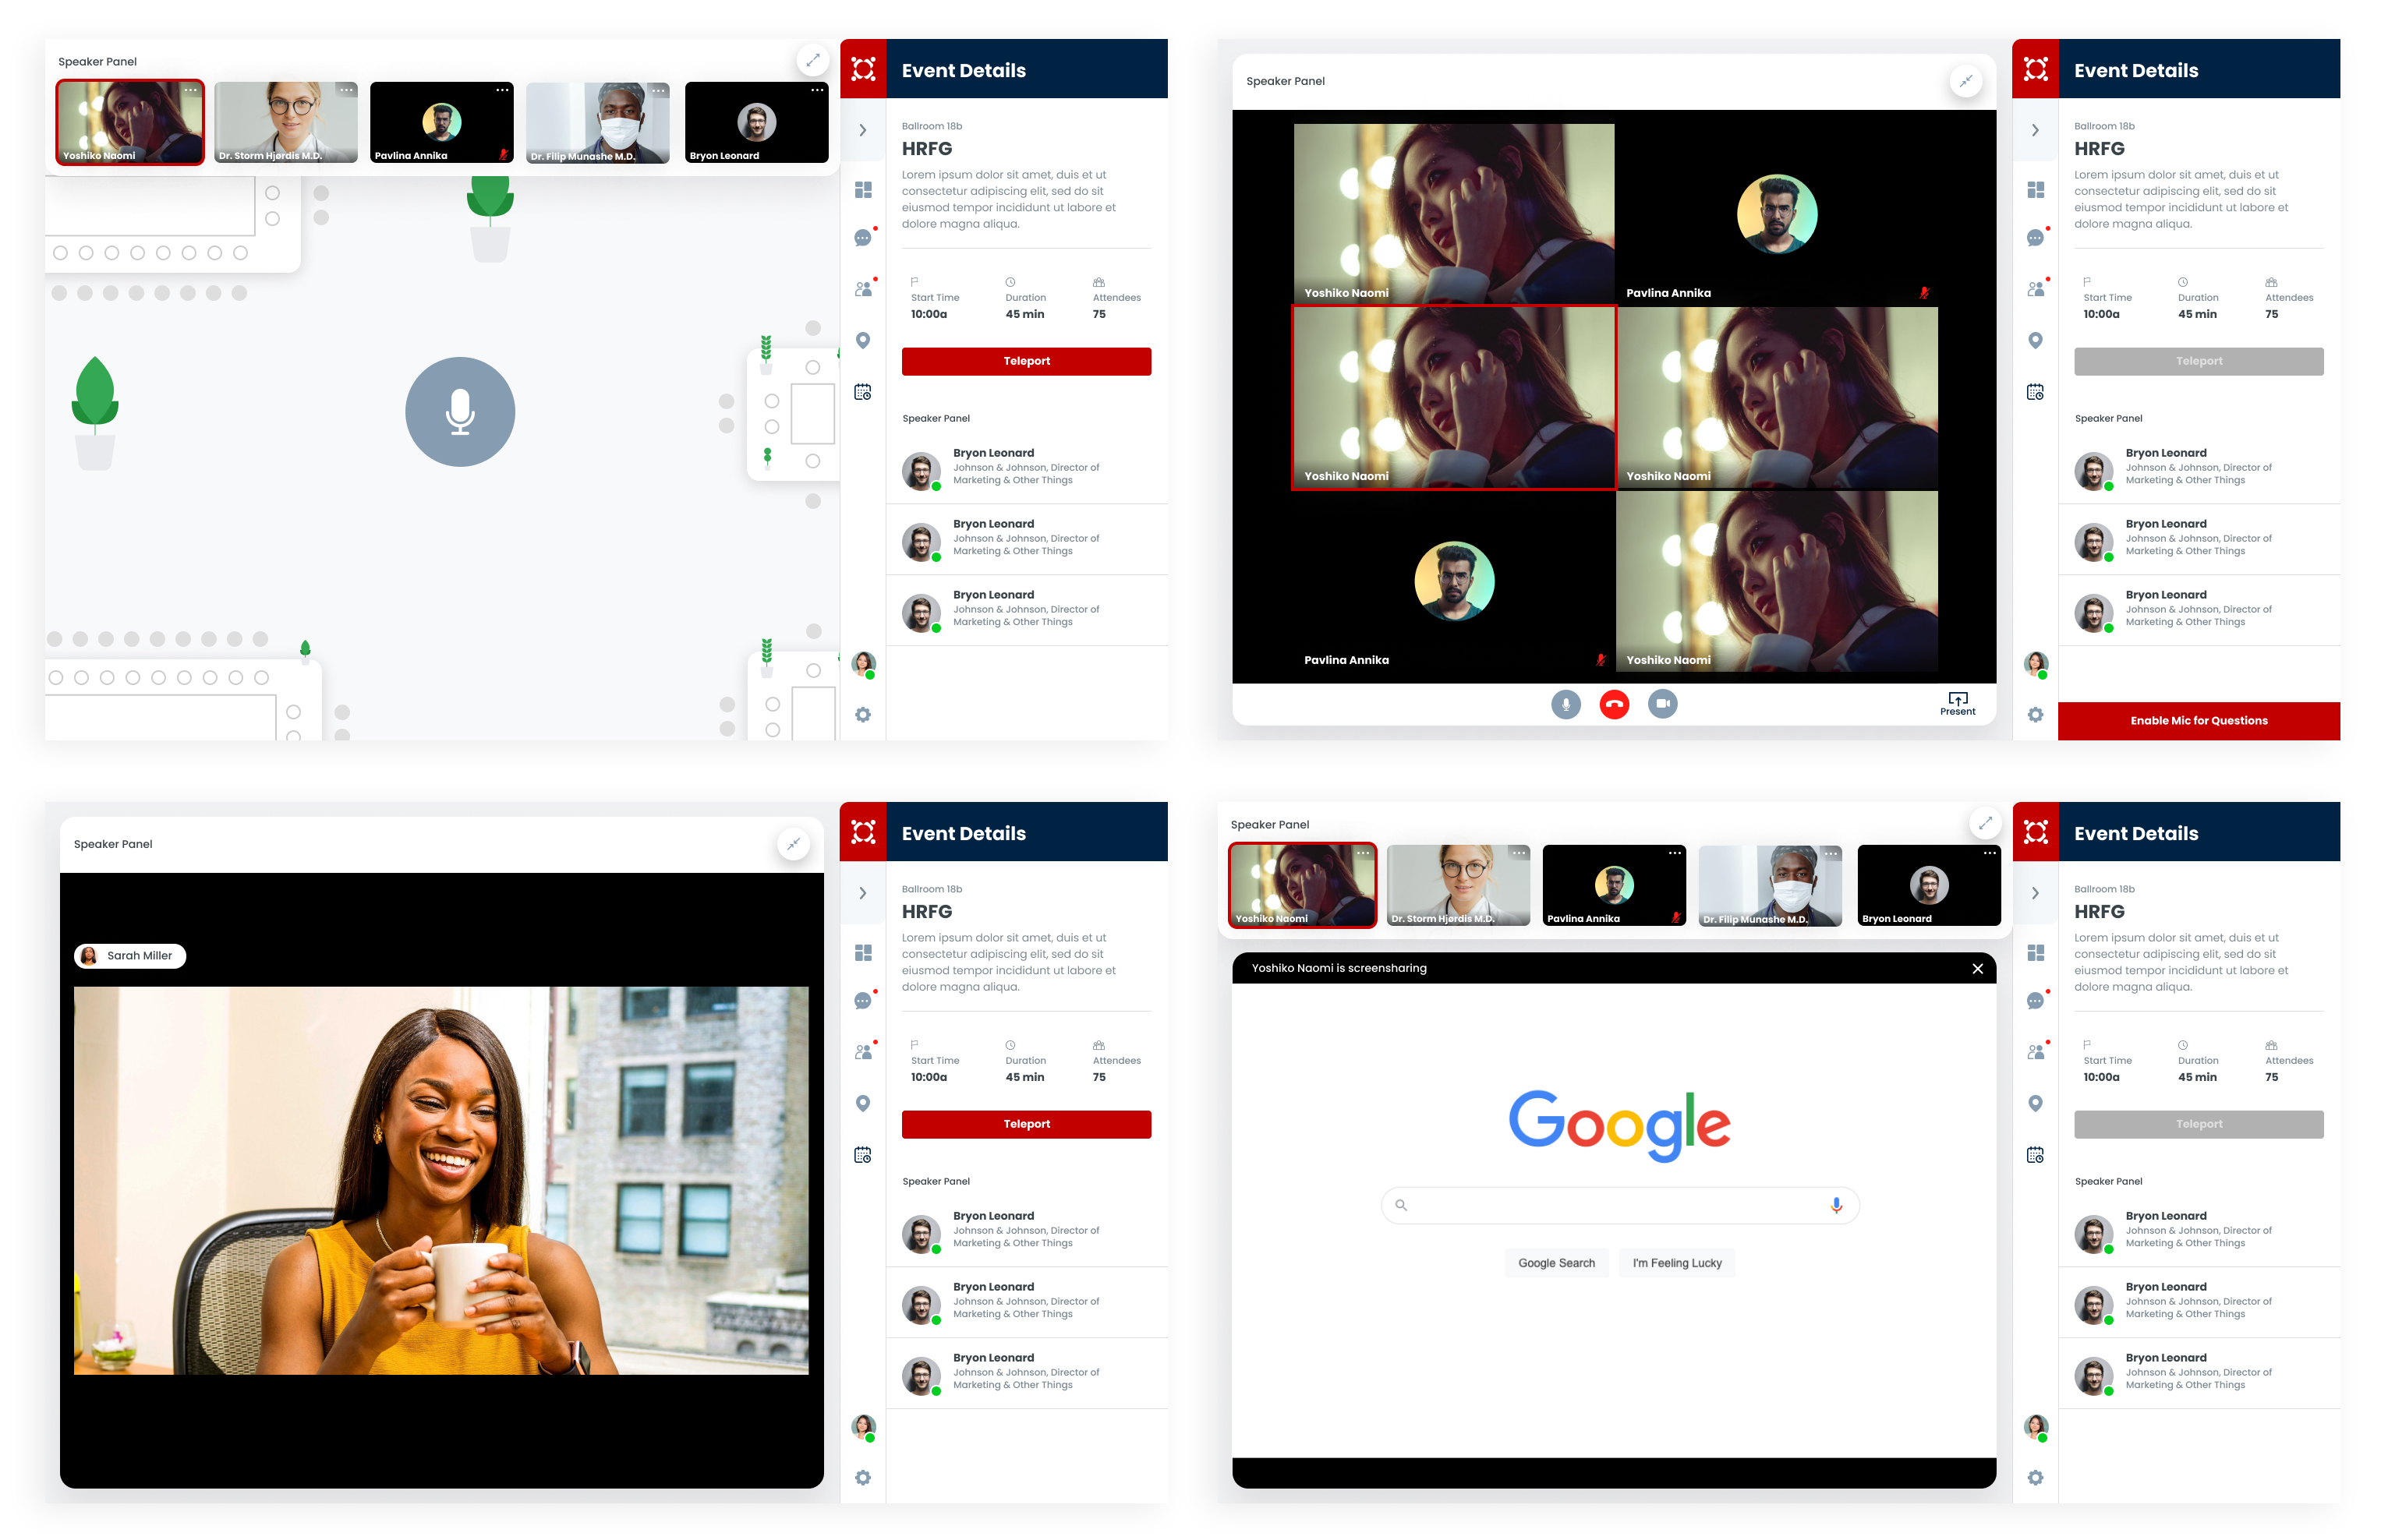Open location pin icon in top-right sidebar
The height and width of the screenshot is (1540, 2388).
(2035, 340)
